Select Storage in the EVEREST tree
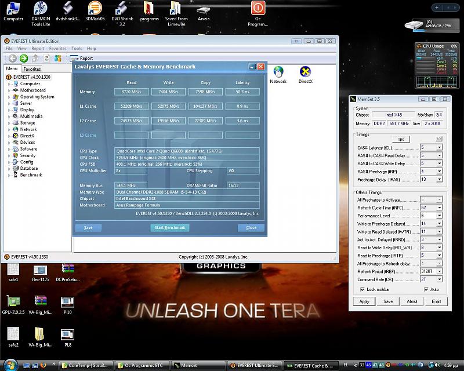464x371 pixels. pyautogui.click(x=27, y=123)
